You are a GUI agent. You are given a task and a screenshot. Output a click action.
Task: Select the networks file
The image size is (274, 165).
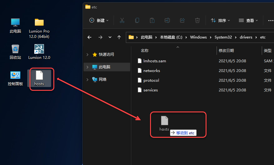click(152, 70)
